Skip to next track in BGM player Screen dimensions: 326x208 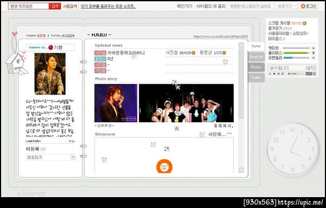tap(283, 73)
